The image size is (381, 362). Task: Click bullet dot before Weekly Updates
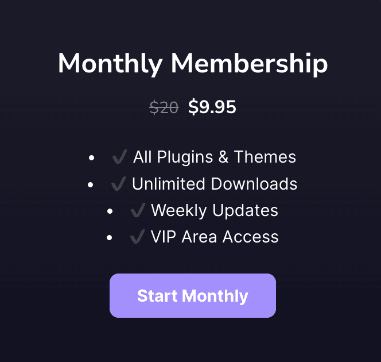(x=110, y=211)
